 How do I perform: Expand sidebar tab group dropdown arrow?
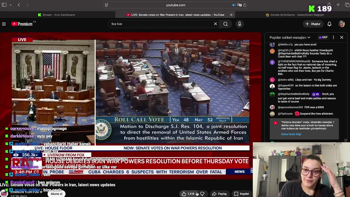[11, 5]
